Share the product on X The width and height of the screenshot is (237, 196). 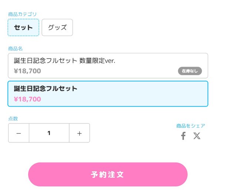197,136
